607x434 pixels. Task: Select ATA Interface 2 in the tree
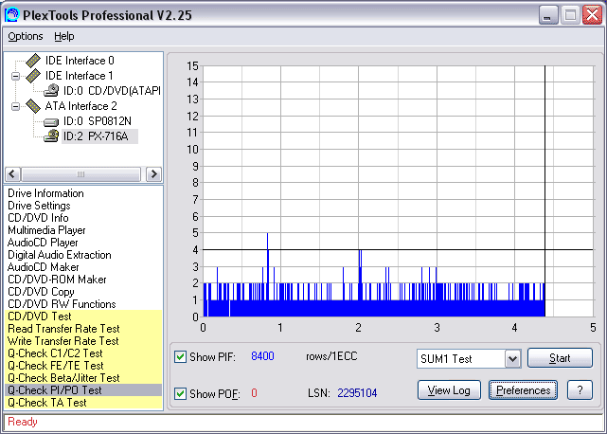tap(80, 106)
